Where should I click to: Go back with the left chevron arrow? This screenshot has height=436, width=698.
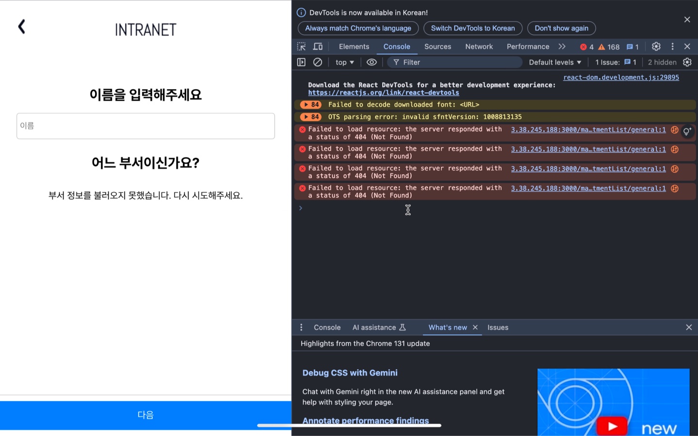[21, 27]
